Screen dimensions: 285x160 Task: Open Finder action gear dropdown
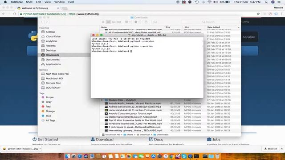pyautogui.click(x=137, y=22)
